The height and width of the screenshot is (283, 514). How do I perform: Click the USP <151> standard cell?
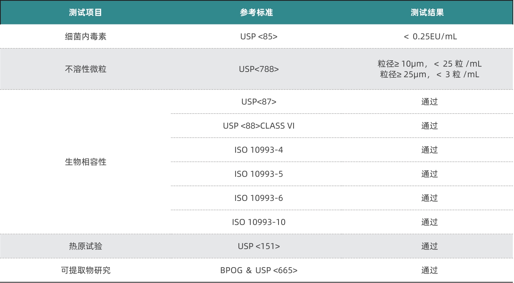click(x=259, y=246)
